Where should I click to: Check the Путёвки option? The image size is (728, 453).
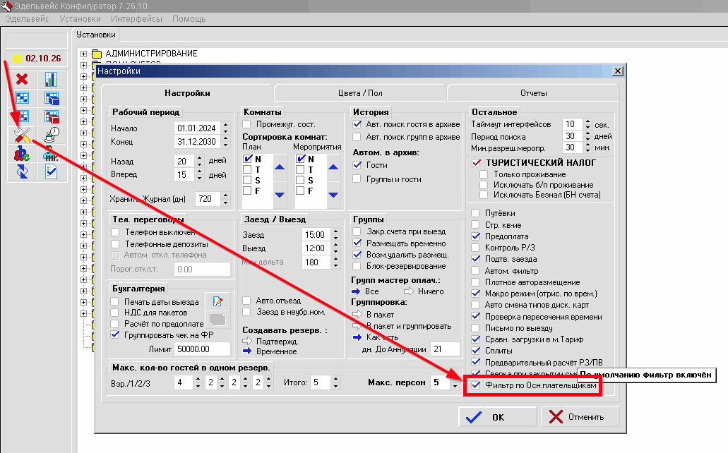tap(475, 213)
